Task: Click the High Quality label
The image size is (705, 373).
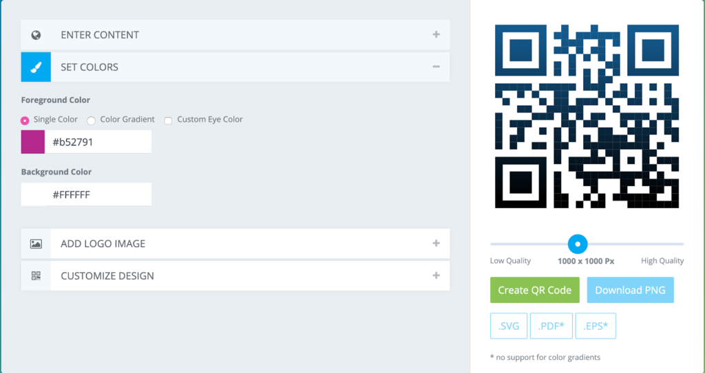Action: [x=662, y=261]
